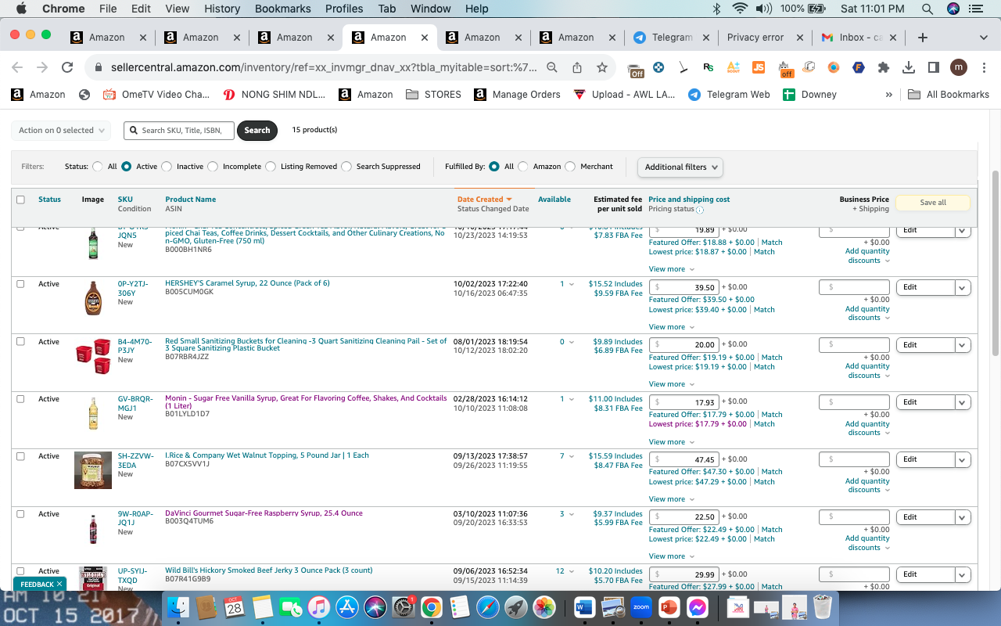Open System Preferences from the Dock
This screenshot has width=1001, height=626.
click(x=403, y=607)
